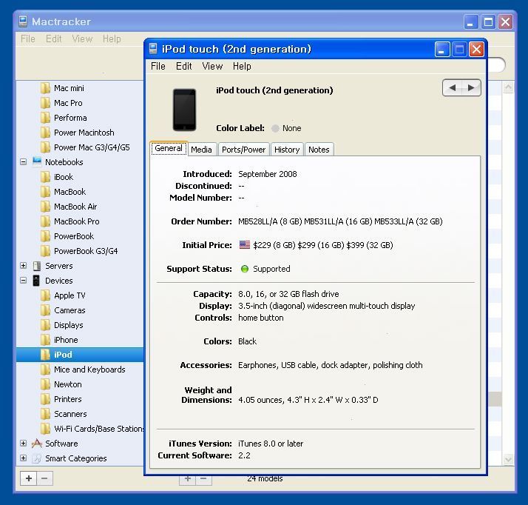This screenshot has height=505, width=528.
Task: Click the search field in Mactracker window
Action: [496, 65]
